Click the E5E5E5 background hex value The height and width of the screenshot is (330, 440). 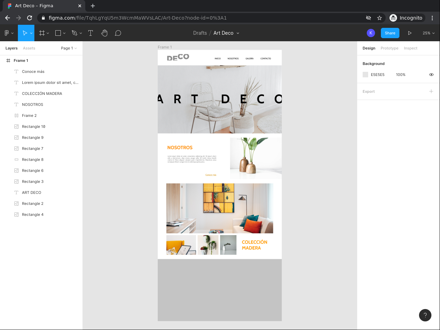click(x=378, y=75)
